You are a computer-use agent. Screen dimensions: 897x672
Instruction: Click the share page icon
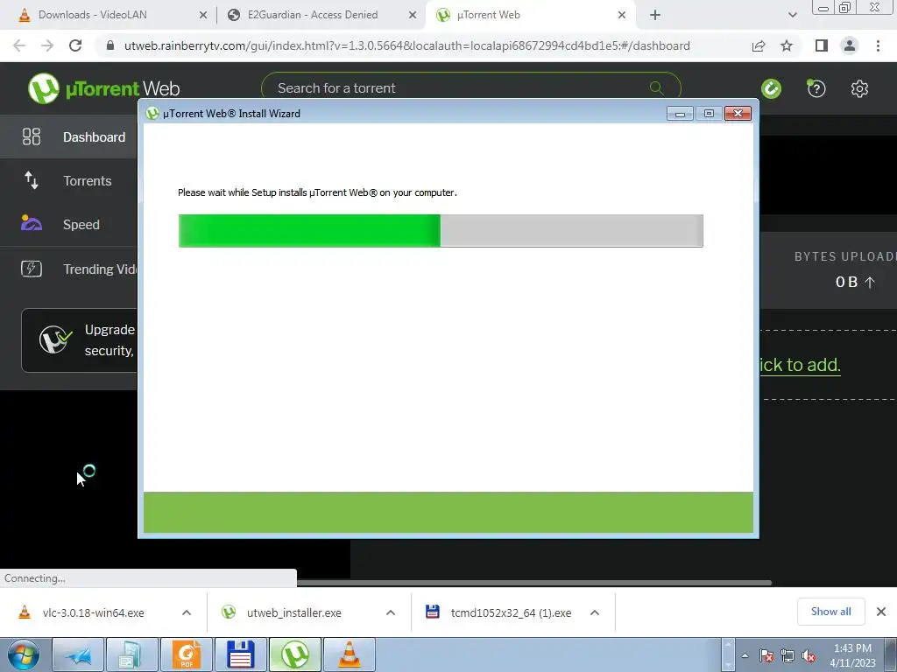759,45
